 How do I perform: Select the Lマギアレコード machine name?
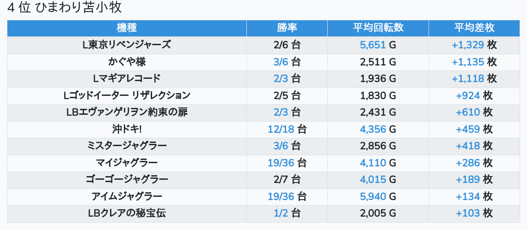click(x=127, y=78)
